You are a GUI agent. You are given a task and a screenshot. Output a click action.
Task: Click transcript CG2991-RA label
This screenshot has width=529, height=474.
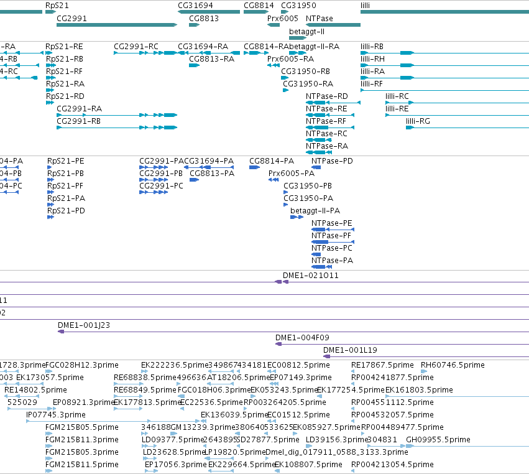click(x=80, y=109)
